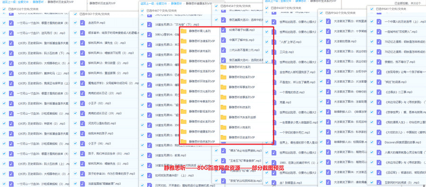Click folder icon of 静雅思听读书系列

pos(184,51)
